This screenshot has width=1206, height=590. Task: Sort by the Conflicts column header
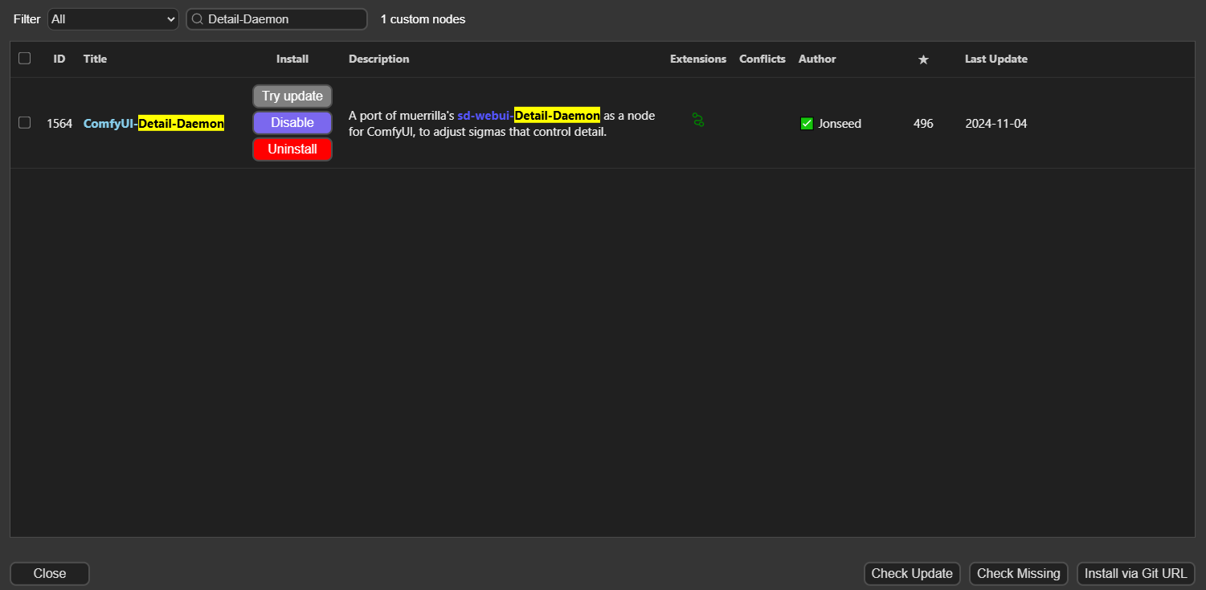(762, 59)
